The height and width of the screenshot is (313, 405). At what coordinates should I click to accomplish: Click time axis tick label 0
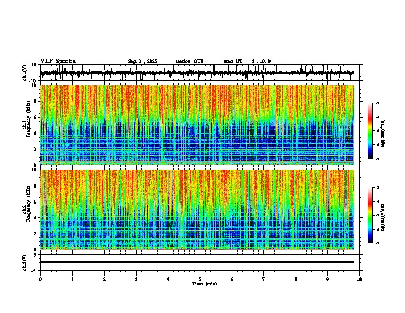coord(40,279)
